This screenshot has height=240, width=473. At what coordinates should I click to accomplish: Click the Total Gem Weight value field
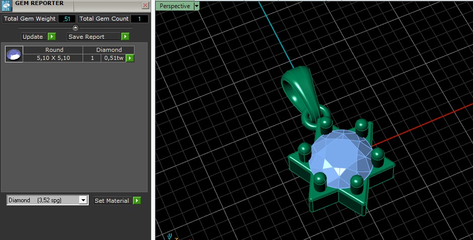tap(66, 19)
